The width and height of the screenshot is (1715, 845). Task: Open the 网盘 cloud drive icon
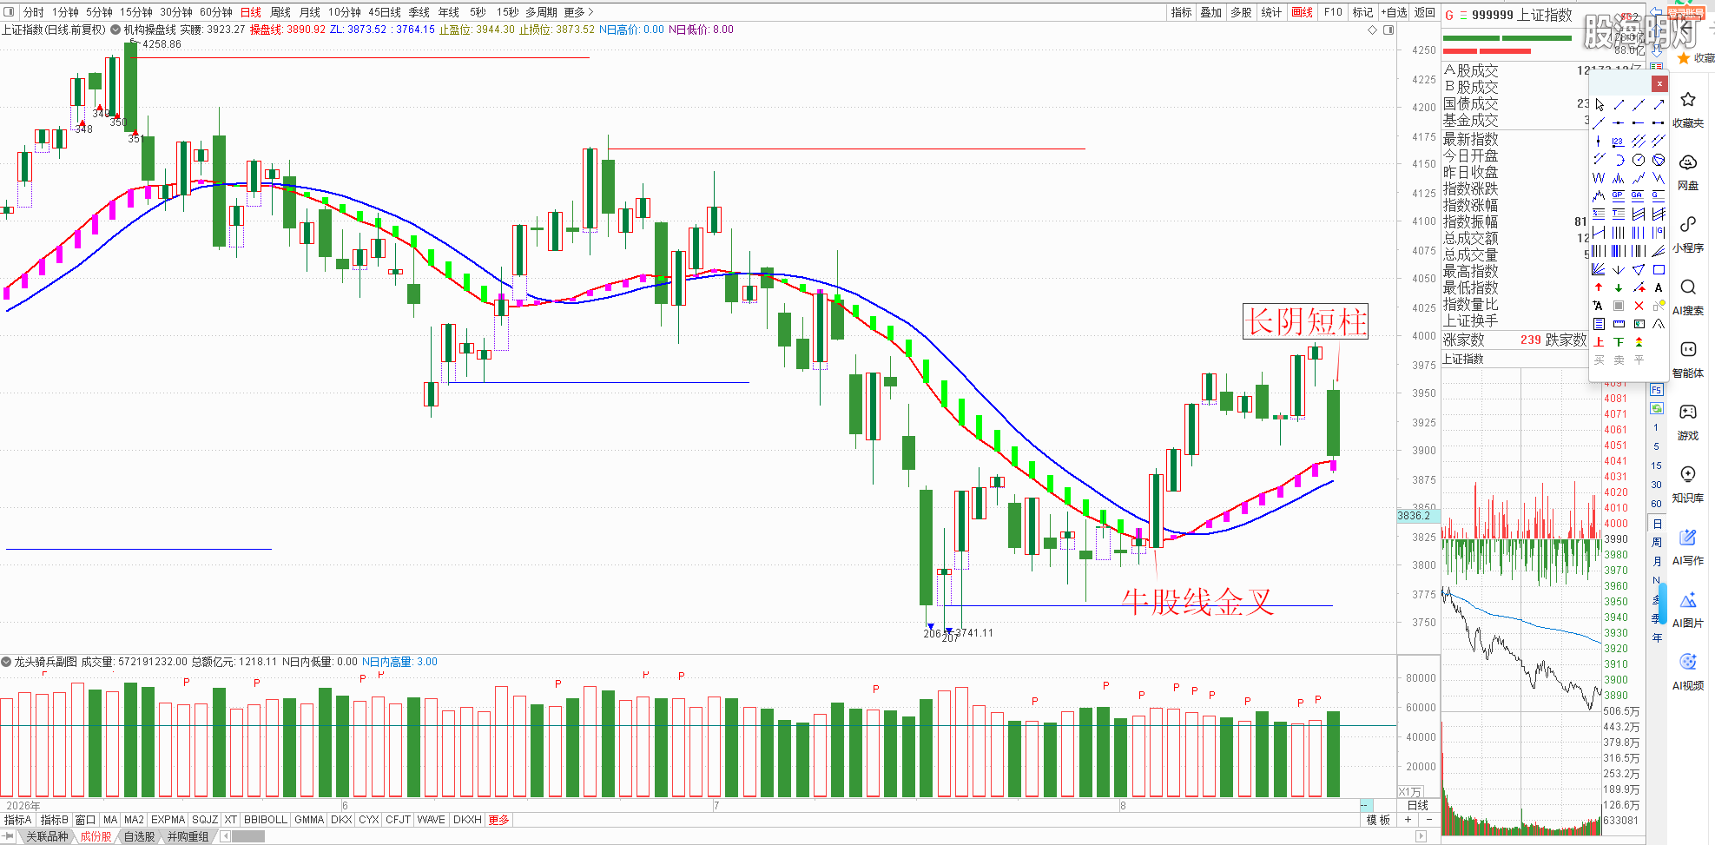pyautogui.click(x=1688, y=170)
